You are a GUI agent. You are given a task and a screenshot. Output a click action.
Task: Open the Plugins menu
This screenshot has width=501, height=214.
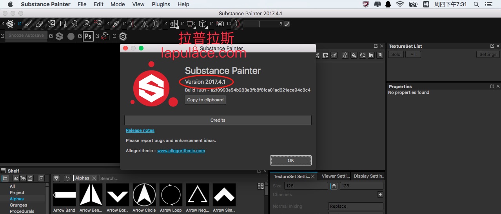coord(161,4)
